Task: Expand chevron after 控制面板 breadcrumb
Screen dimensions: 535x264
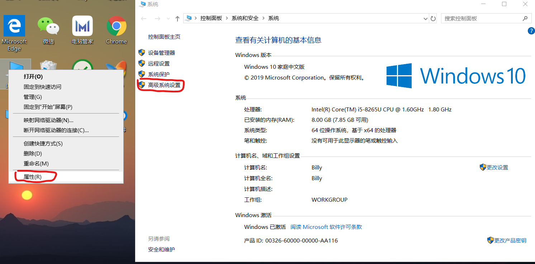Action: [227, 18]
